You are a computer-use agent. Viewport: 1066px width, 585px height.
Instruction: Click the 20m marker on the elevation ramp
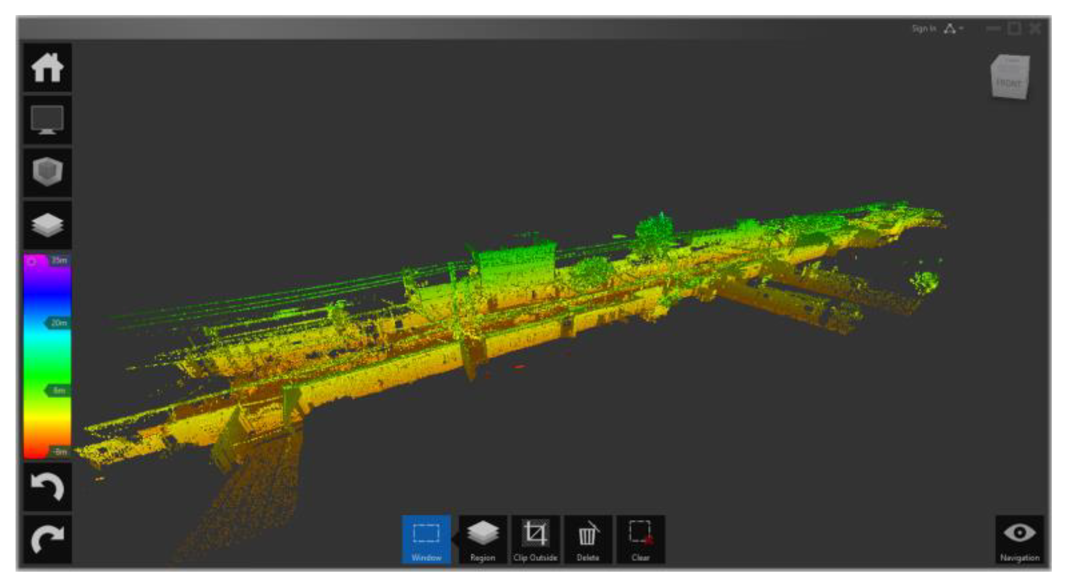(58, 323)
